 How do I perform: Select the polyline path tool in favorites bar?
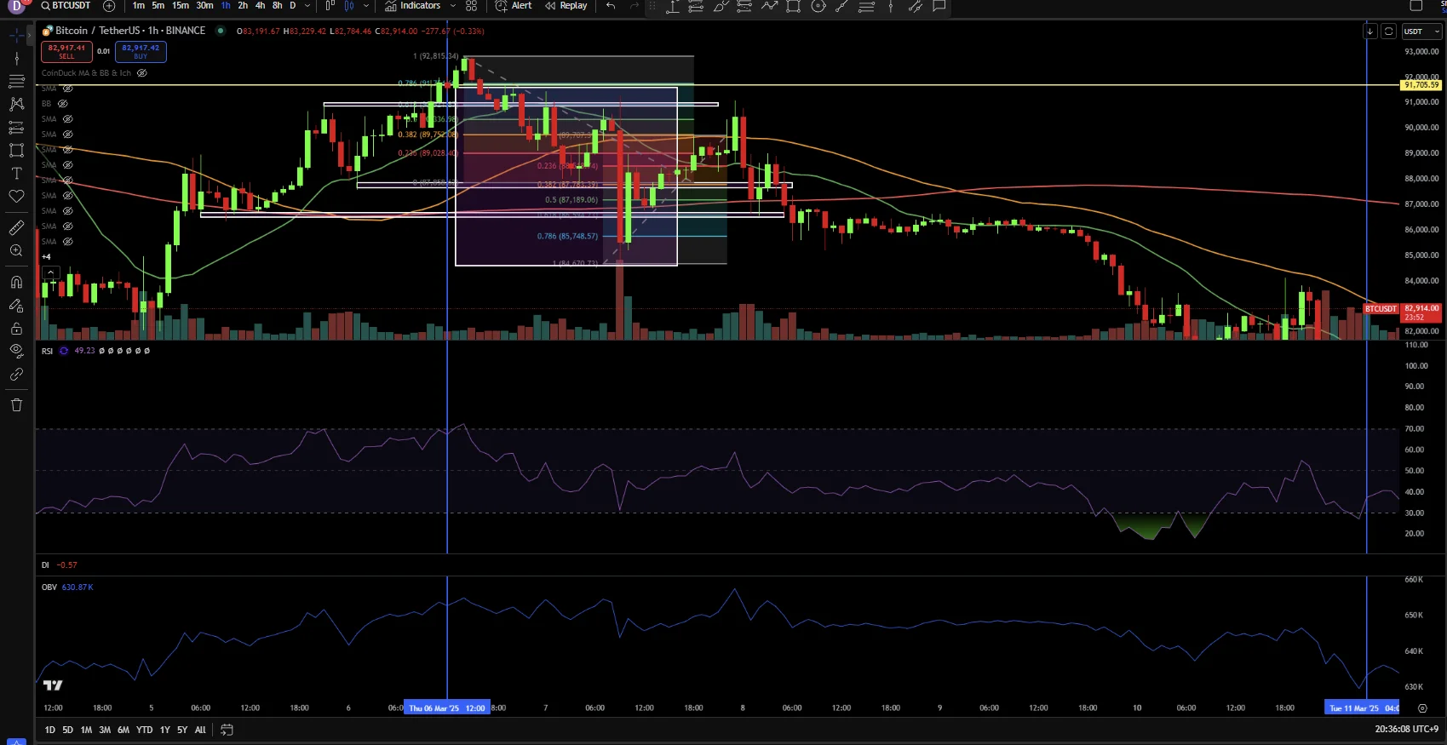click(x=770, y=6)
